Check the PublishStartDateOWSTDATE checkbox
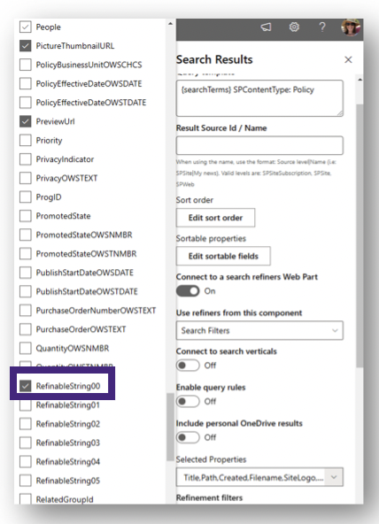 26,291
